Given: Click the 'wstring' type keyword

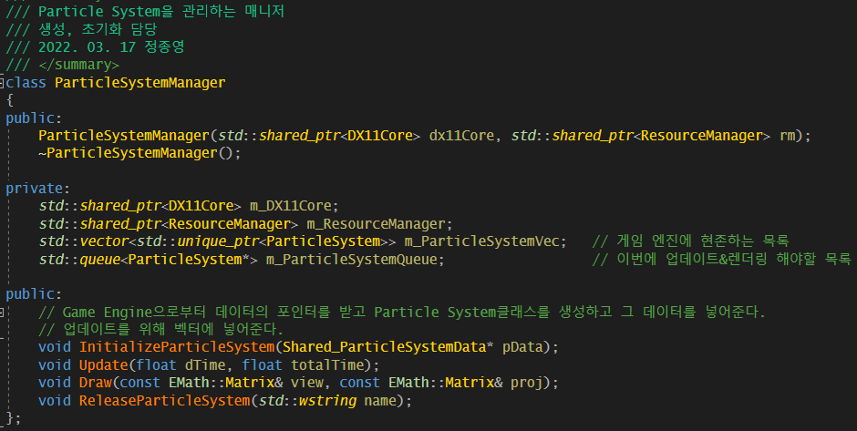Looking at the screenshot, I should [327, 400].
